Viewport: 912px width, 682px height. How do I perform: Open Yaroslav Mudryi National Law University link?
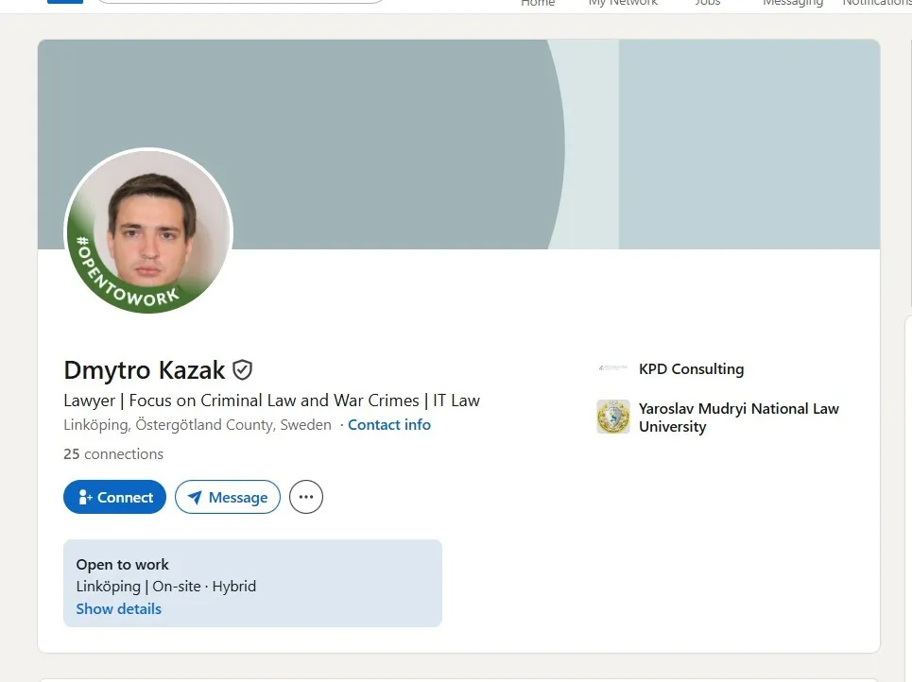click(x=738, y=418)
